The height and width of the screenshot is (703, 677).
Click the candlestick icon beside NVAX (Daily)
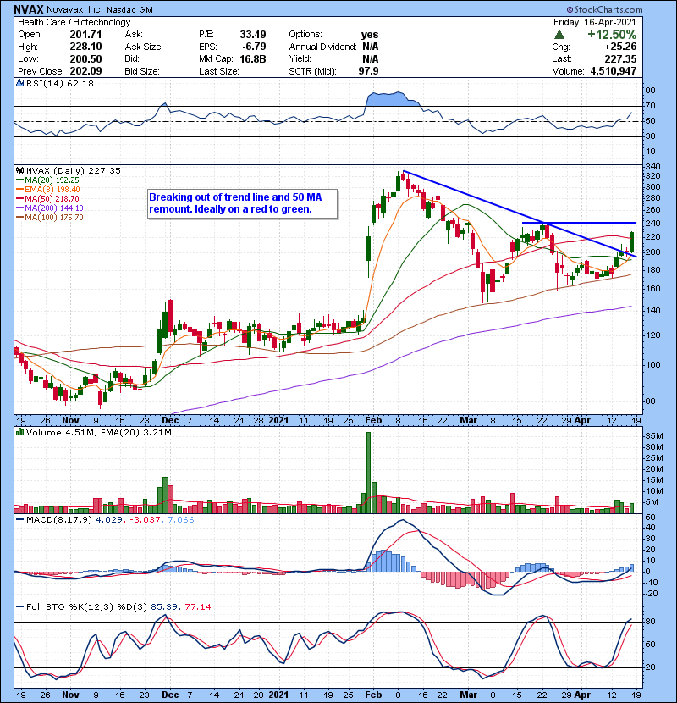(x=19, y=170)
